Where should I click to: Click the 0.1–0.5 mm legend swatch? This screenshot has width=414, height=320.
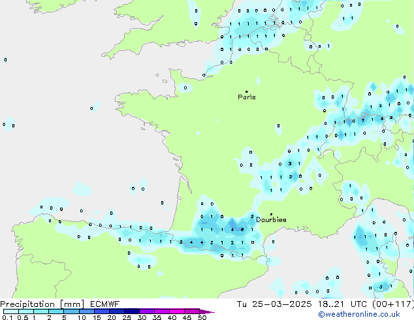click(11, 312)
